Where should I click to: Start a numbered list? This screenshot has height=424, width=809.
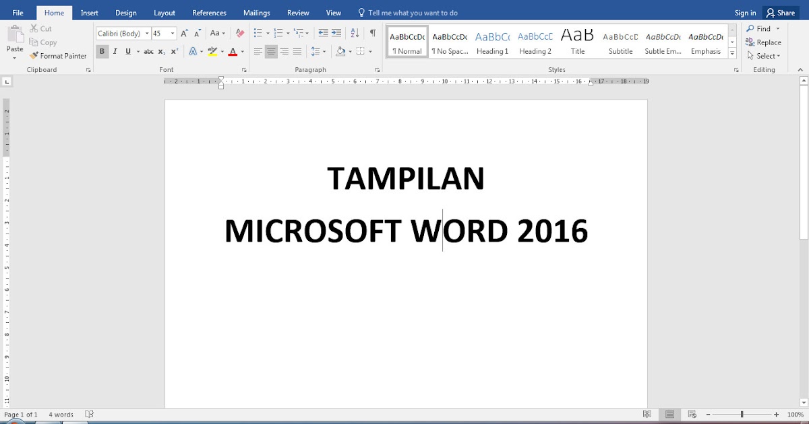click(278, 33)
